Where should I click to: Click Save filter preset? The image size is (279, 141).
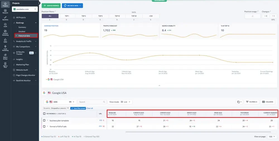coord(78,108)
